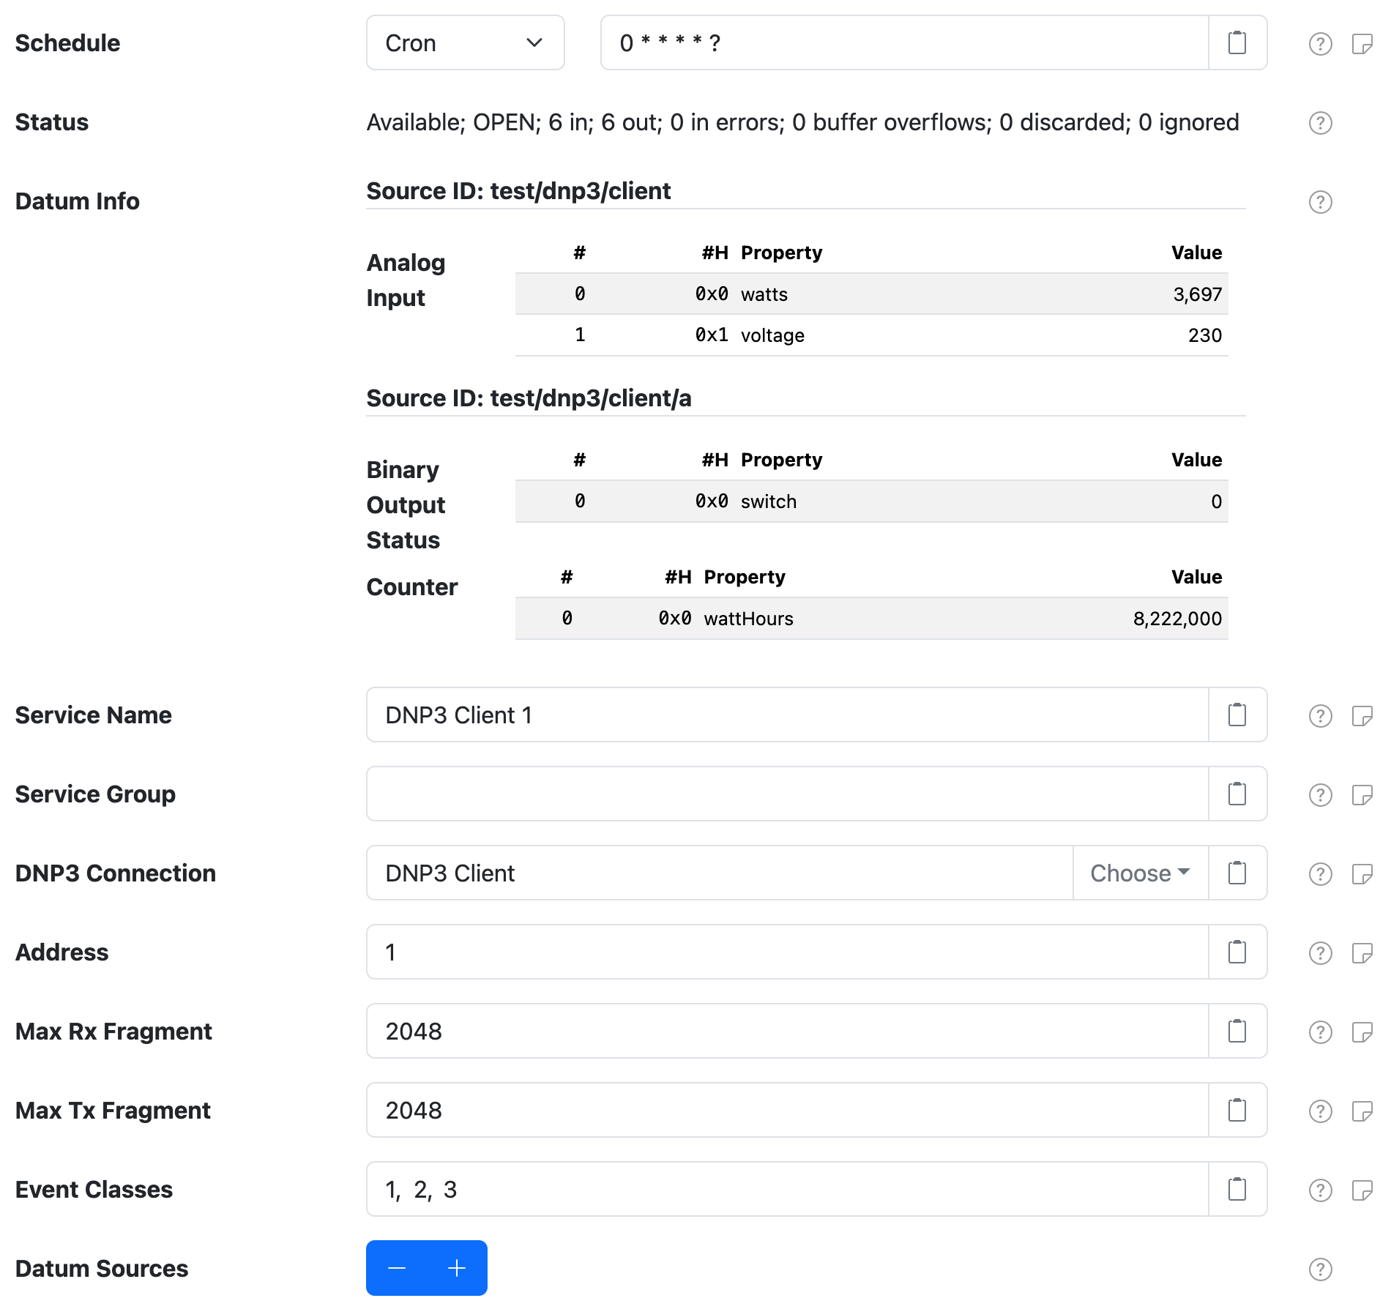Copy the Max Tx Fragment value
The height and width of the screenshot is (1309, 1391).
pyautogui.click(x=1237, y=1110)
